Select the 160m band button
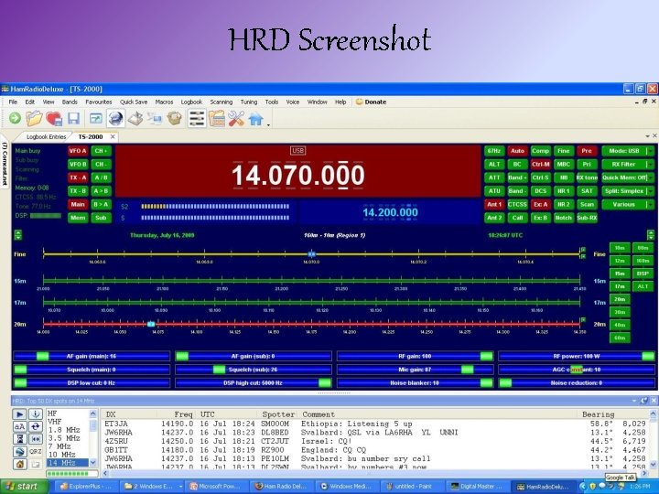 (643, 261)
